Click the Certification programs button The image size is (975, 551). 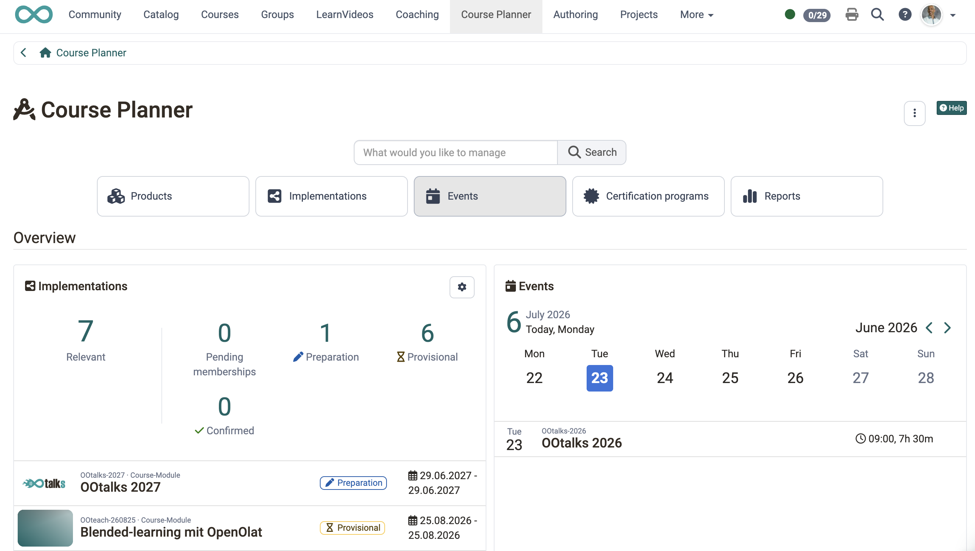(648, 196)
